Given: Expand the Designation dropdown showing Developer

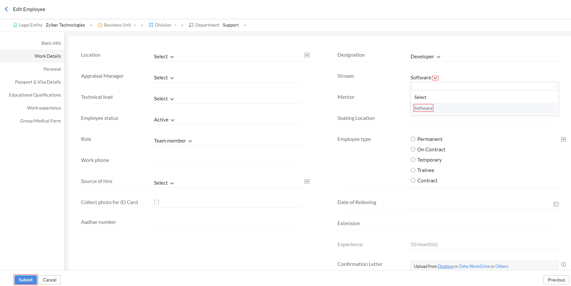Looking at the screenshot, I should [425, 57].
